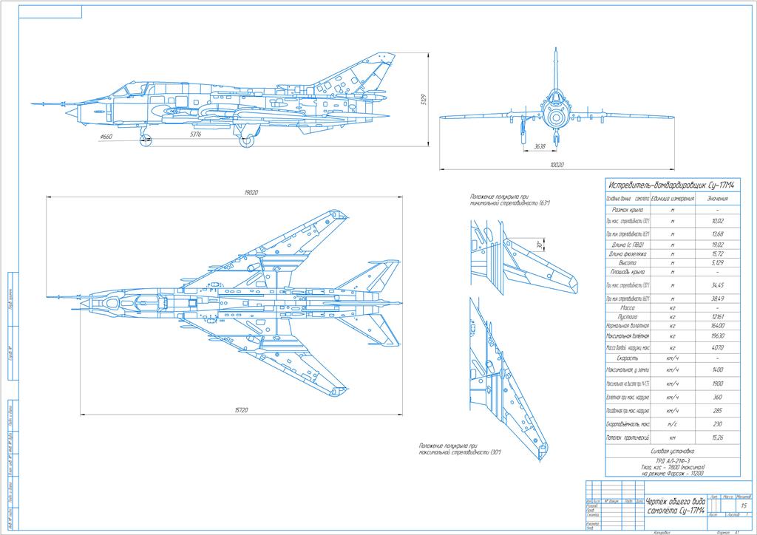Click the aircraft top plan view drawing
This screenshot has height=535, width=757.
[225, 303]
